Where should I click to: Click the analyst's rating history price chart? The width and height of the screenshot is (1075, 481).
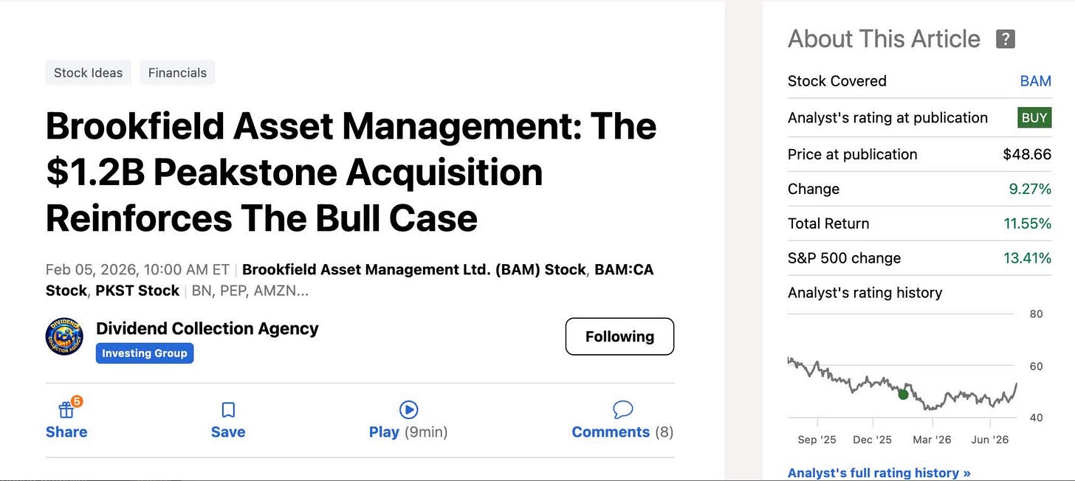902,381
